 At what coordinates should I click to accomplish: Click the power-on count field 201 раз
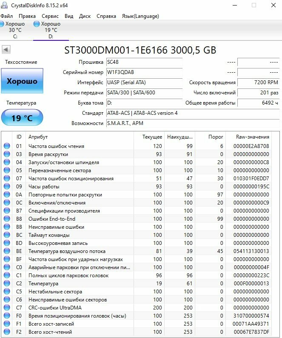click(x=259, y=93)
